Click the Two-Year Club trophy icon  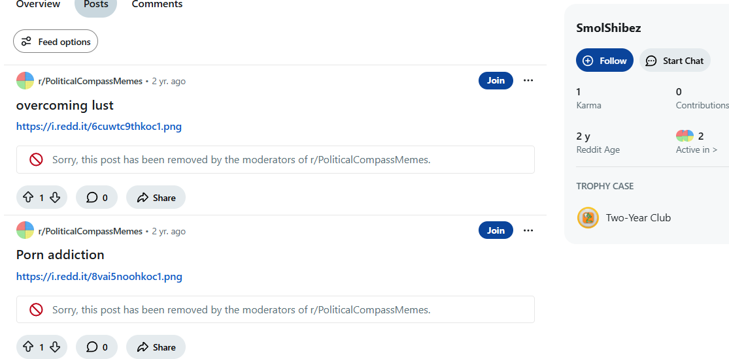coord(588,218)
